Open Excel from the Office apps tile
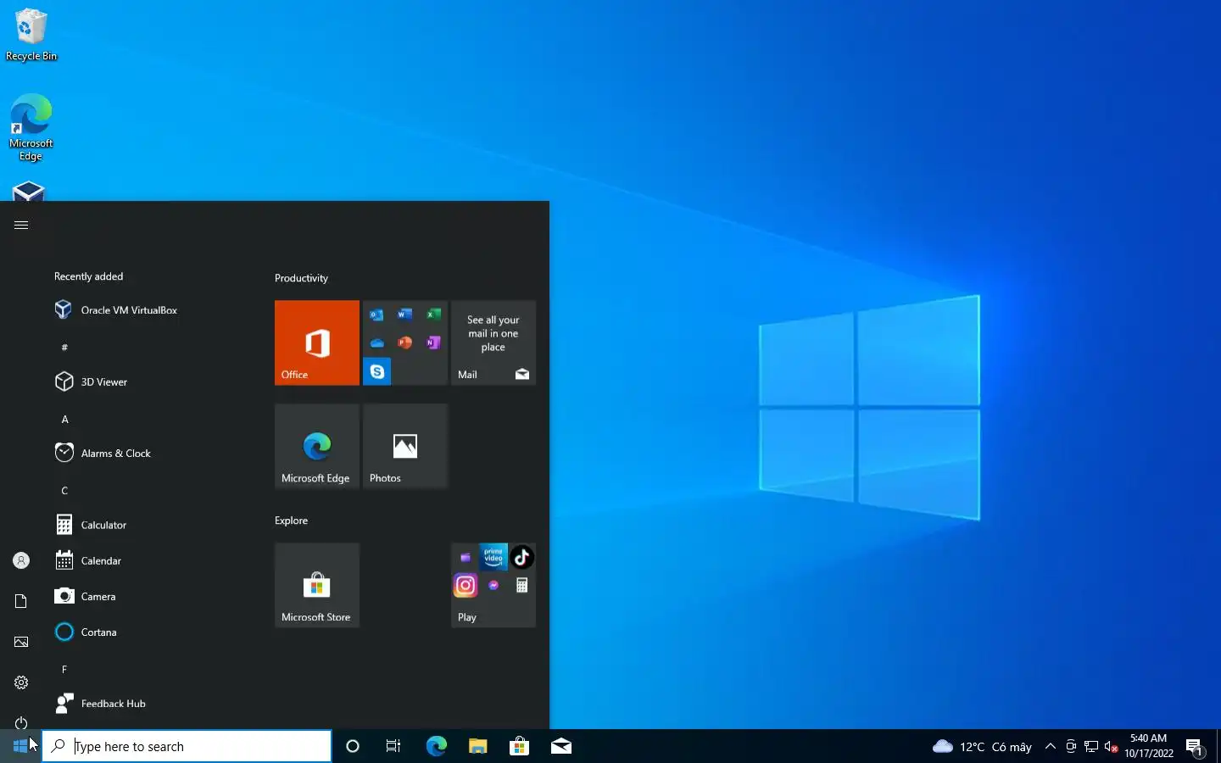This screenshot has height=763, width=1221. [x=433, y=315]
